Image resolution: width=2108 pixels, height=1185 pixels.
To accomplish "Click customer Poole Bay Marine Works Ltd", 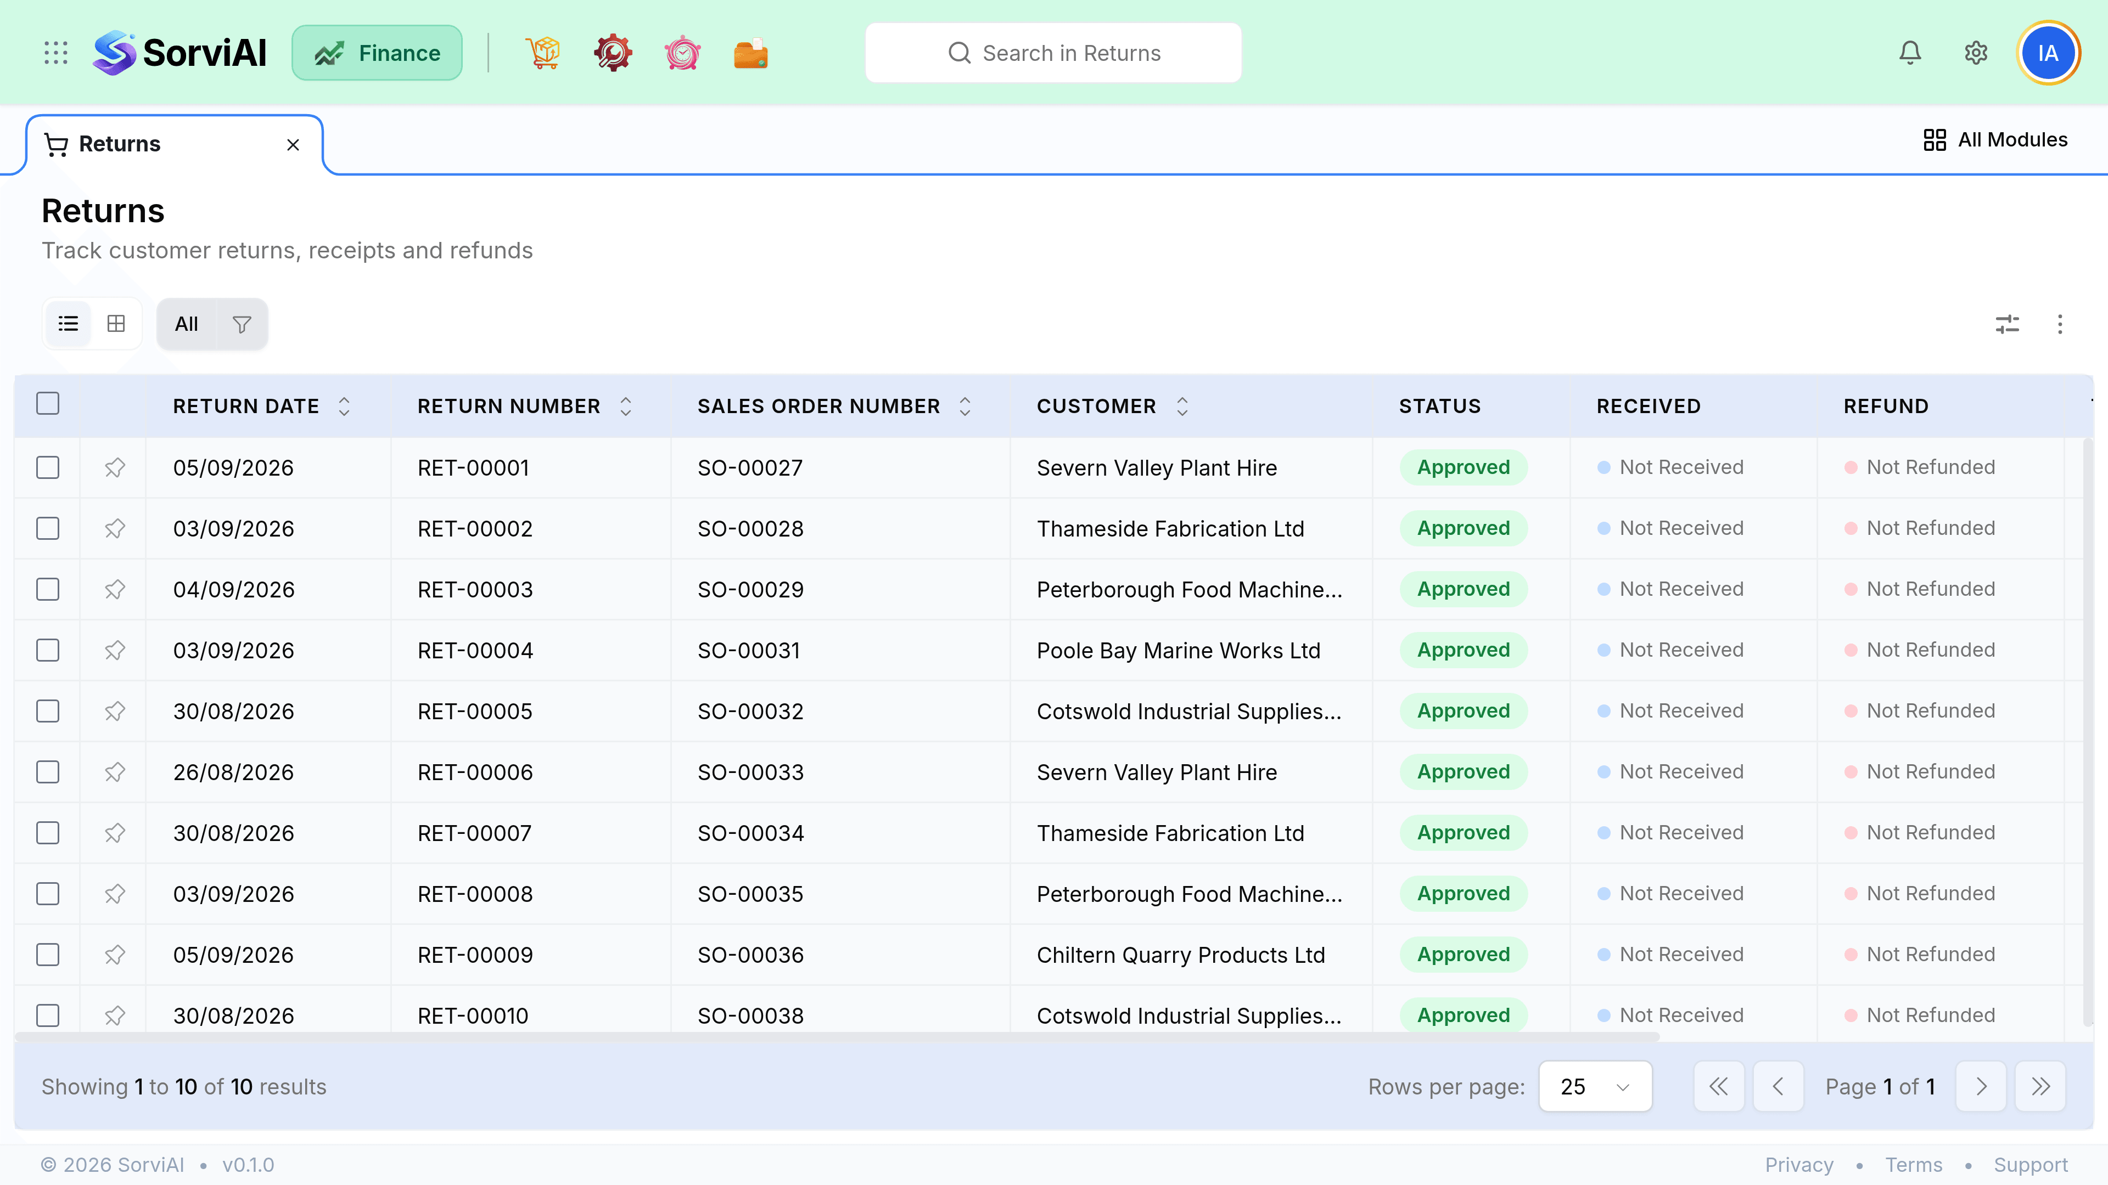I will click(x=1179, y=651).
